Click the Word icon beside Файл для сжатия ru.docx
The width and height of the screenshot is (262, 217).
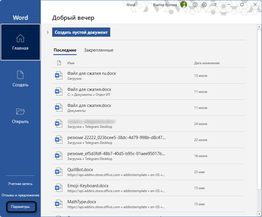pyautogui.click(x=59, y=75)
